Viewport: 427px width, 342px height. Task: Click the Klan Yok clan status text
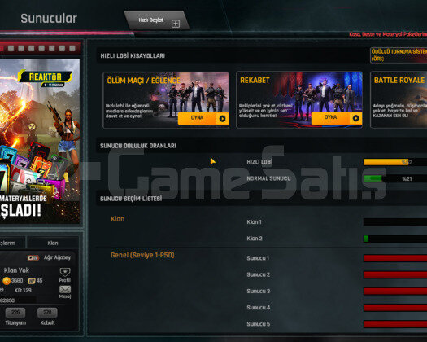(16, 270)
